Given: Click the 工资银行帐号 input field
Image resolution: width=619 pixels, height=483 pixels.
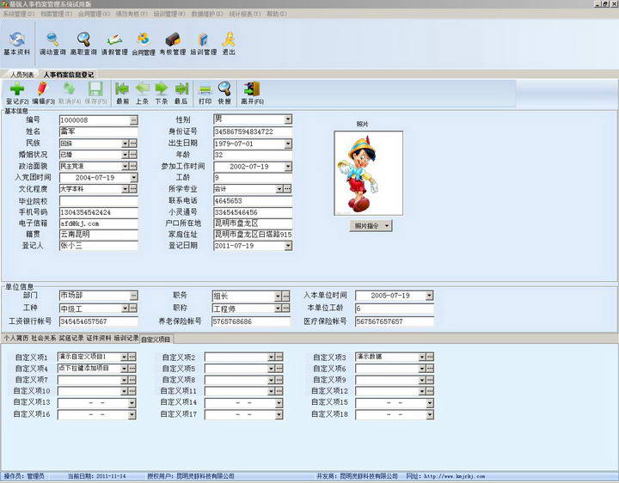Looking at the screenshot, I should [x=98, y=321].
